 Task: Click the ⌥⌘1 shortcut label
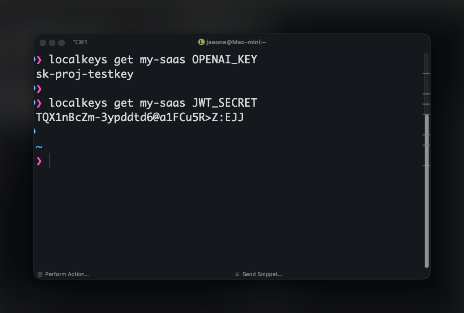coord(80,42)
